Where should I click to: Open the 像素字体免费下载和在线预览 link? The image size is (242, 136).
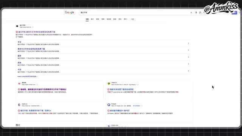(x=122, y=89)
